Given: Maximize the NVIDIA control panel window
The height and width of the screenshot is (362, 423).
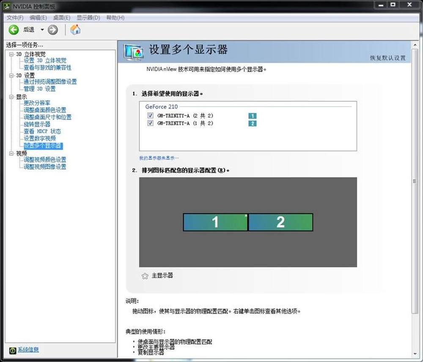Looking at the screenshot, I should click(x=393, y=5).
